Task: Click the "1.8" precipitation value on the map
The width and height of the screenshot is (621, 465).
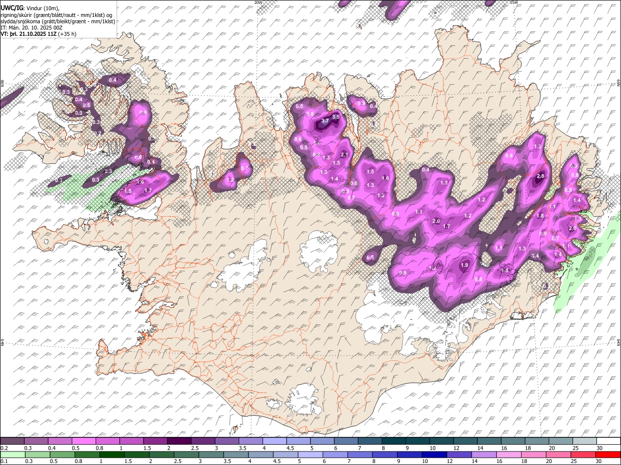Action: tap(540, 216)
